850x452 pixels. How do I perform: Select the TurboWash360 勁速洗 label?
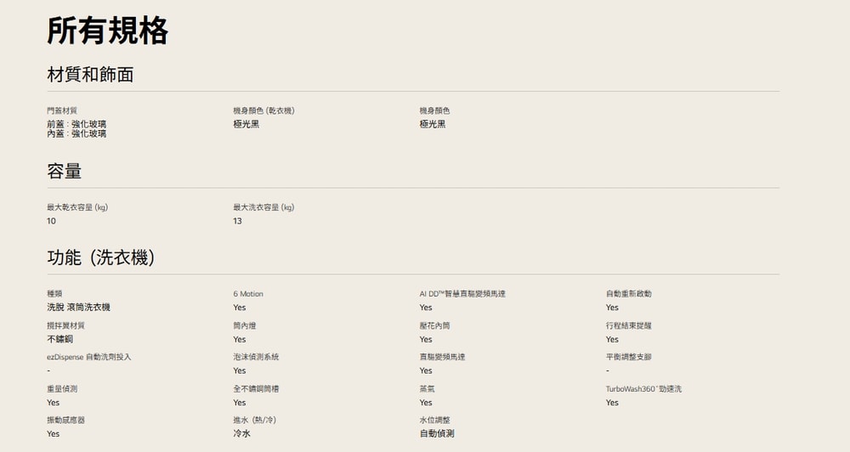coord(643,389)
